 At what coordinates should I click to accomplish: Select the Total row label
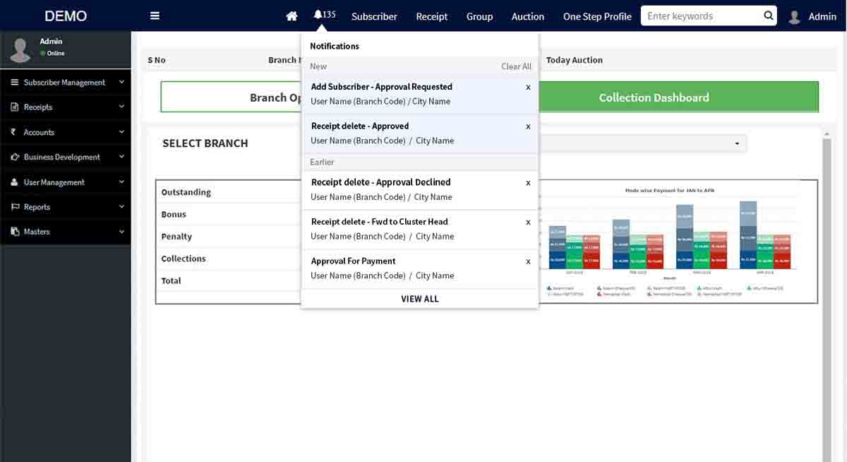tap(171, 280)
